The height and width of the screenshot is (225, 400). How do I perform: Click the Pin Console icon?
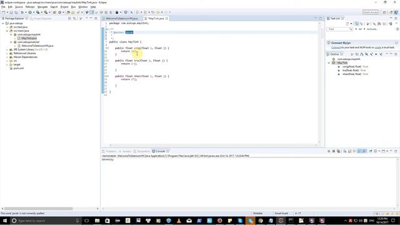(x=370, y=151)
